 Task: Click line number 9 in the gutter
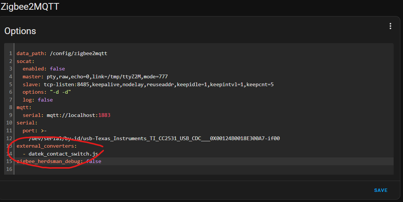point(10,115)
